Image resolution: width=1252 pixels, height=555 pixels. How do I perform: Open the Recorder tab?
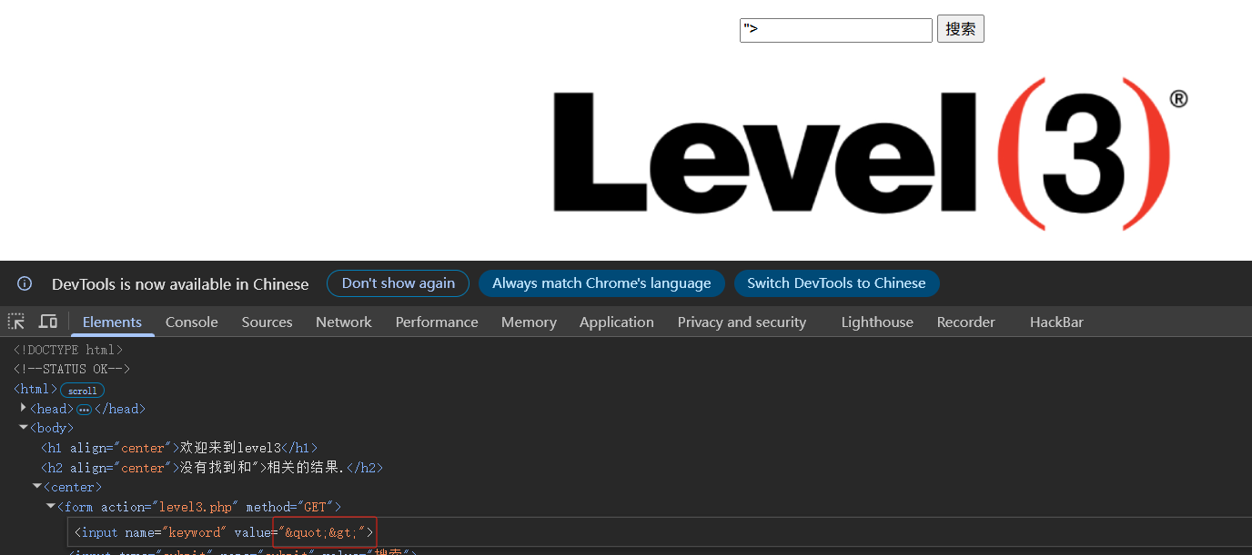965,322
